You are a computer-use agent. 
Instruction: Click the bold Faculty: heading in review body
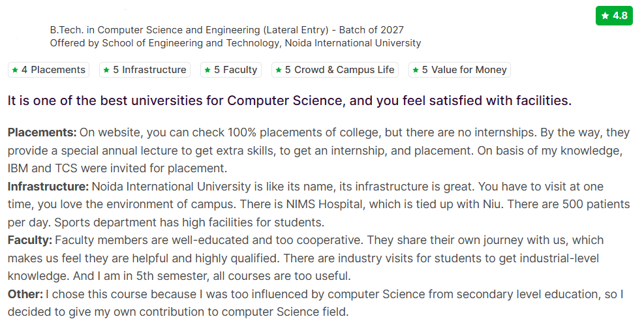coord(30,240)
